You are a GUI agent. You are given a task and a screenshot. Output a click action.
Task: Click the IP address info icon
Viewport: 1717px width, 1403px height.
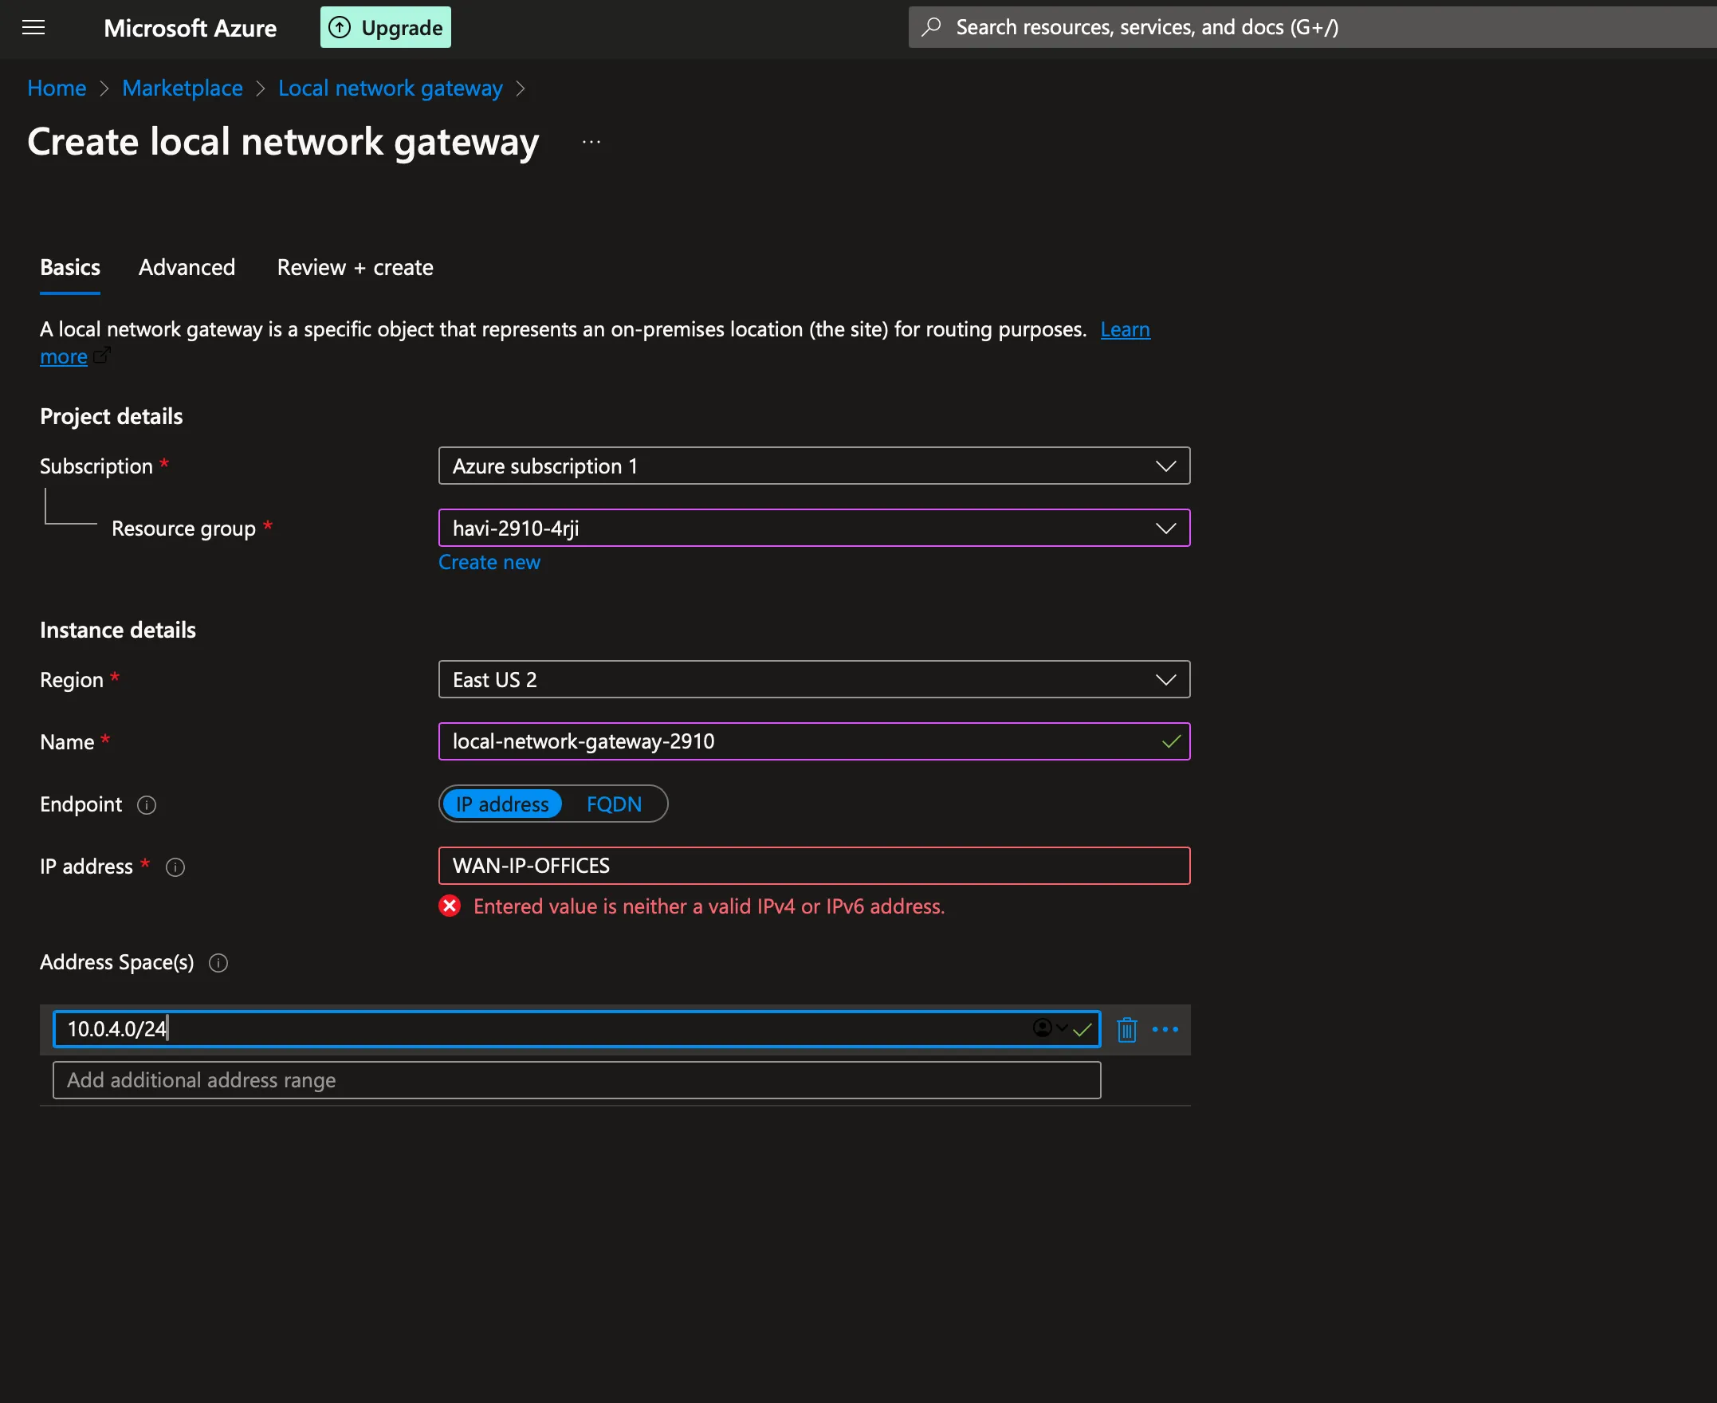click(x=175, y=867)
